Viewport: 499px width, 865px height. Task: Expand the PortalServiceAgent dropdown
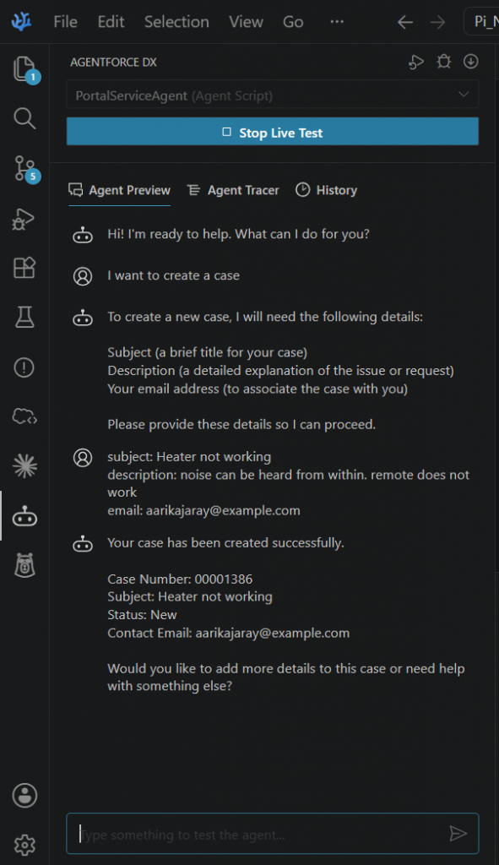click(x=273, y=95)
